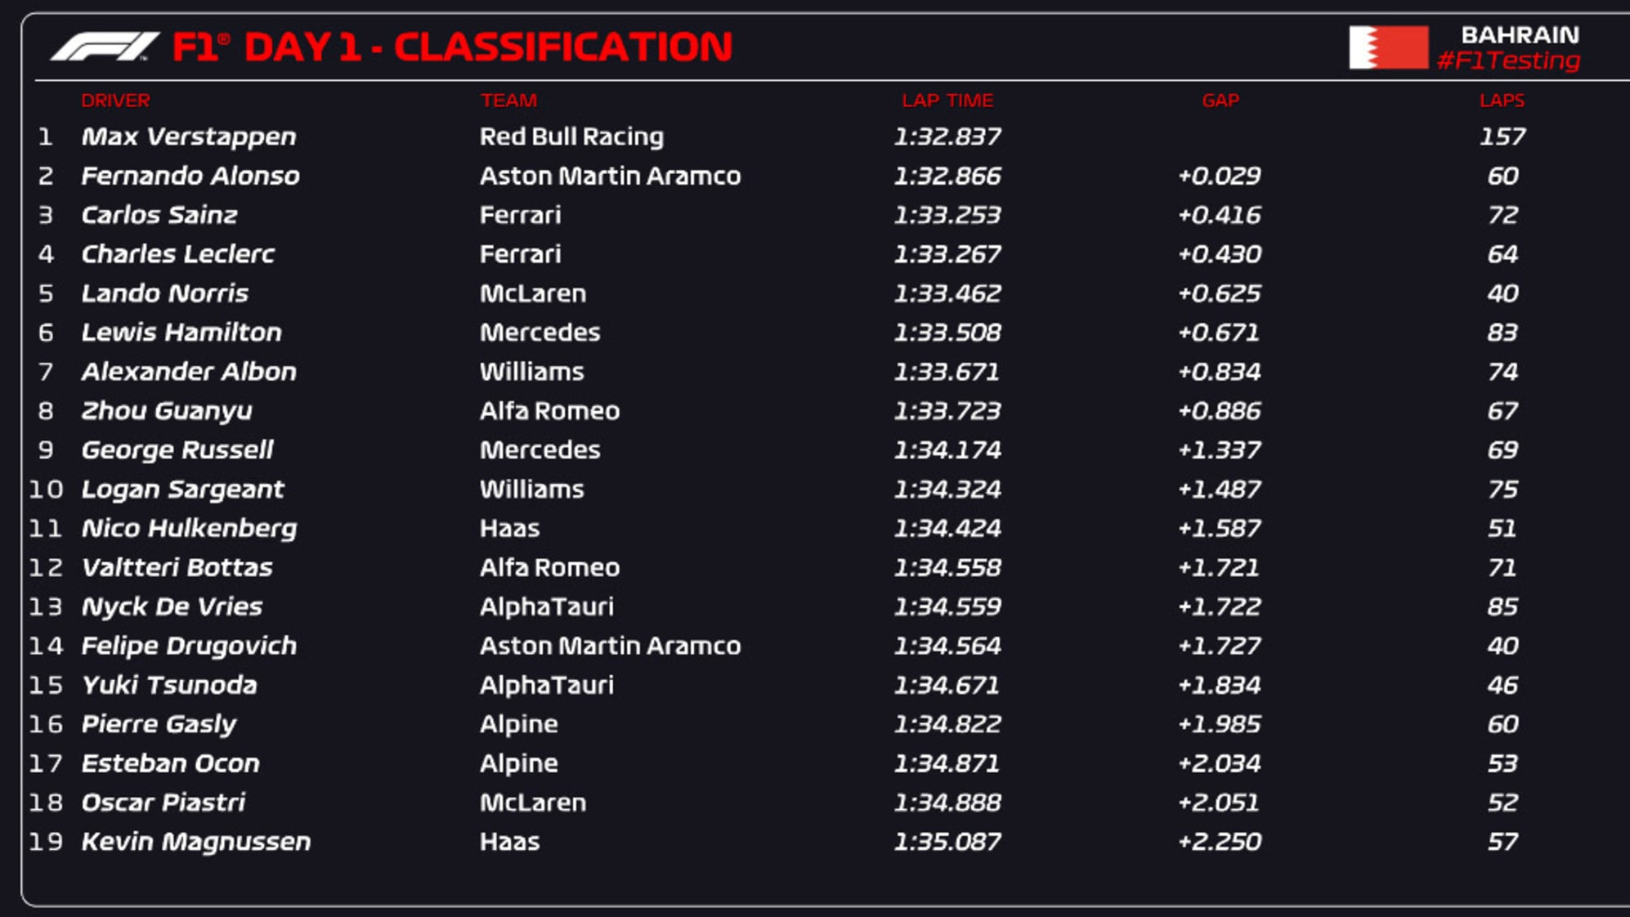Click the GAP column header

1220,101
